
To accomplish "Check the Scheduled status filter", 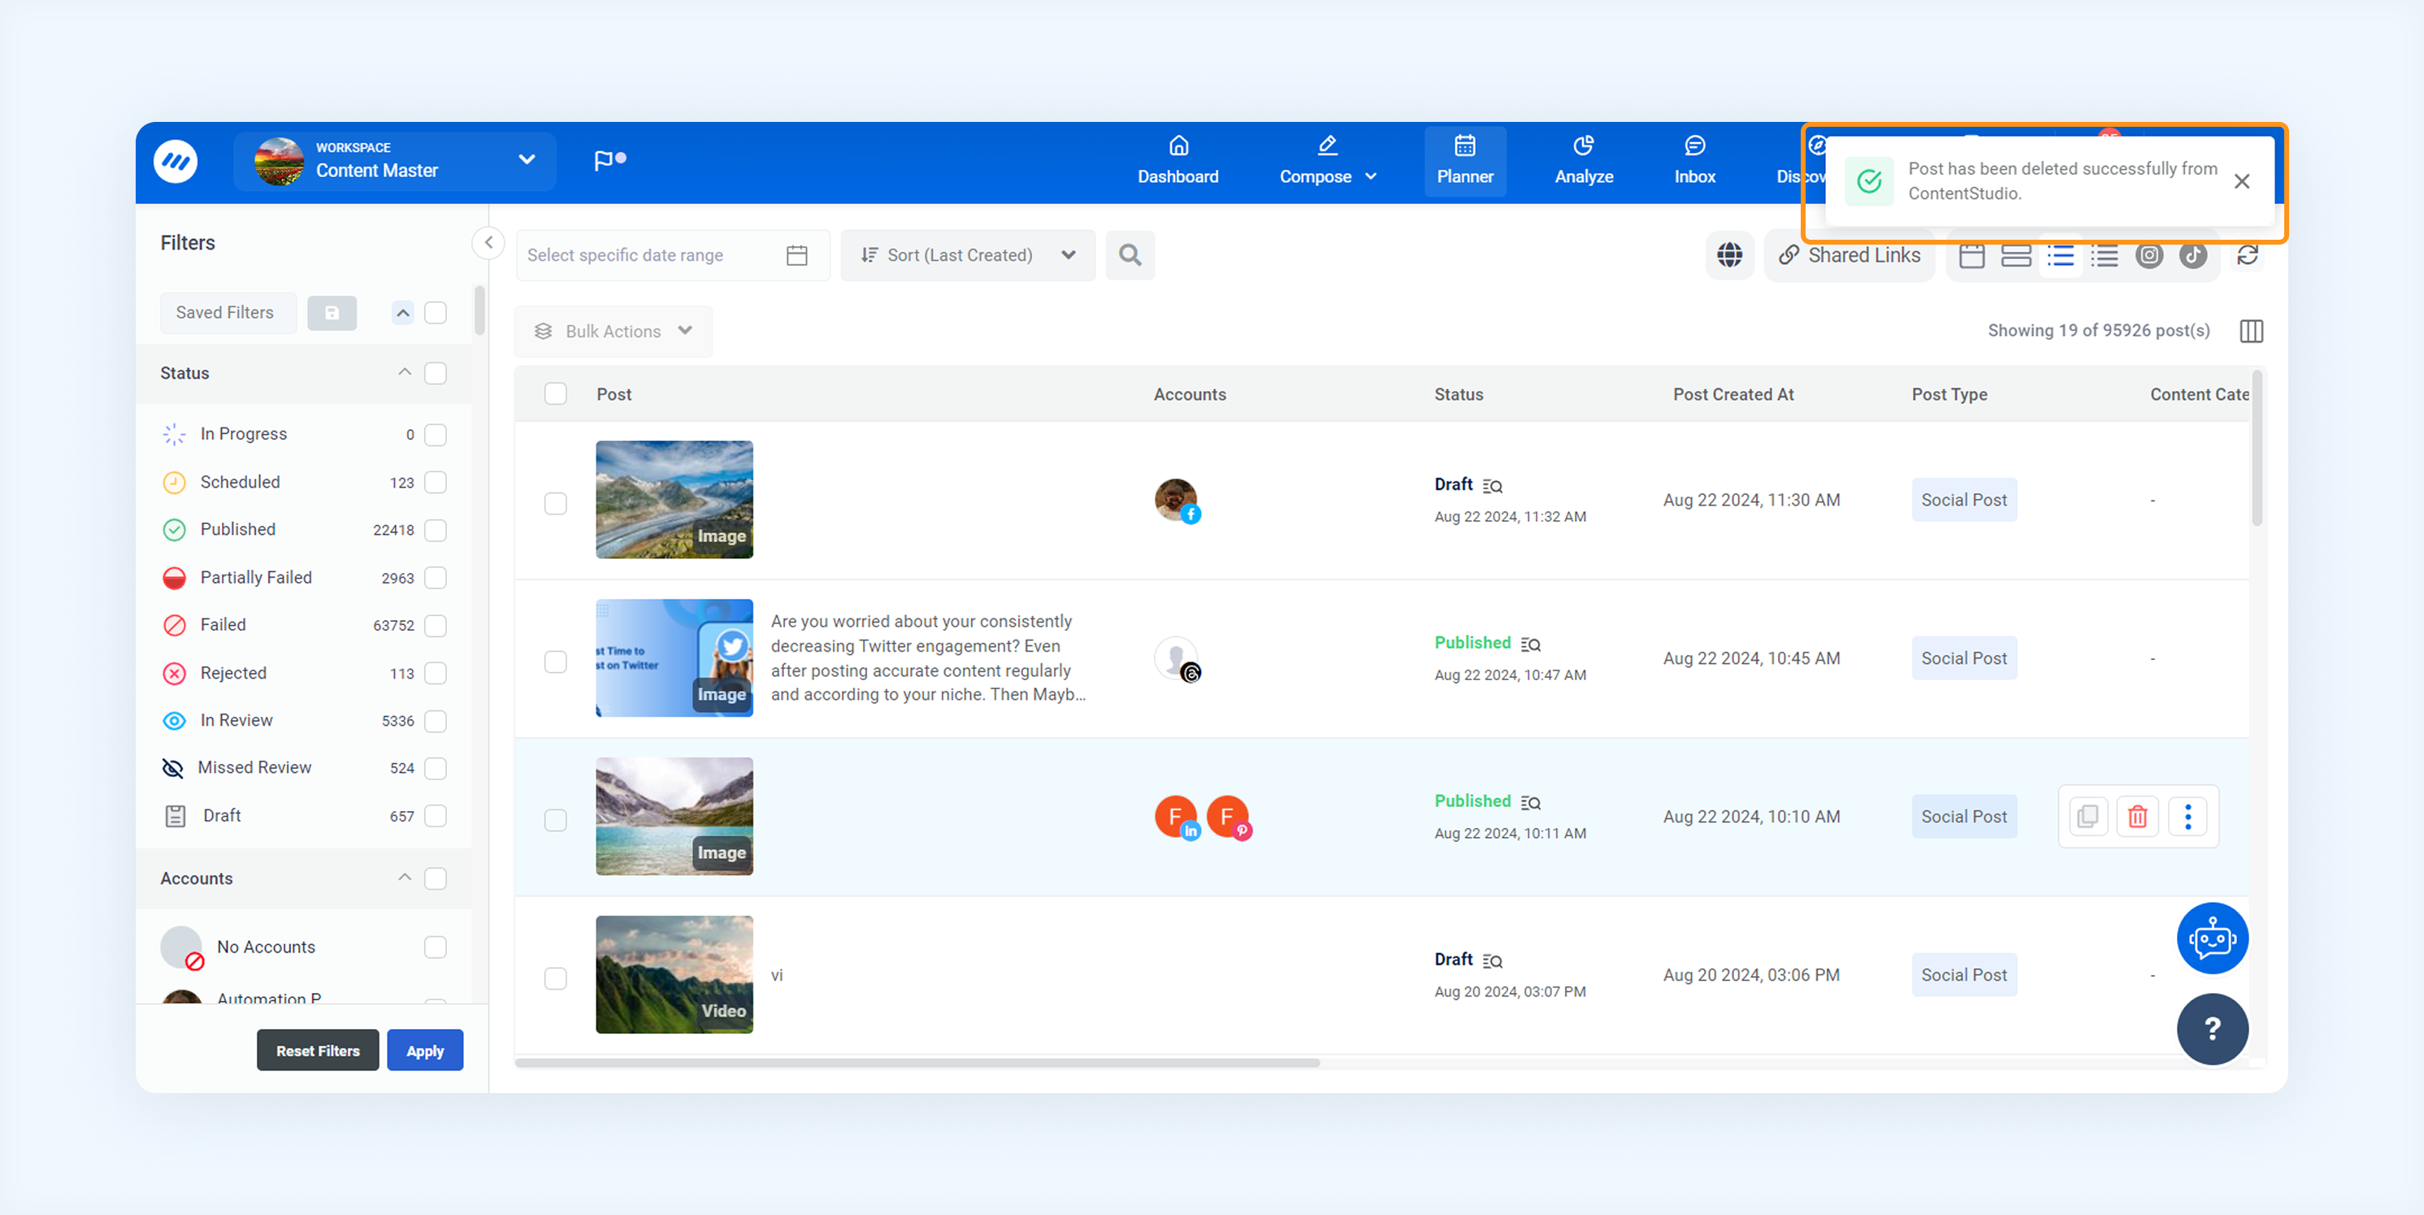I will click(435, 482).
